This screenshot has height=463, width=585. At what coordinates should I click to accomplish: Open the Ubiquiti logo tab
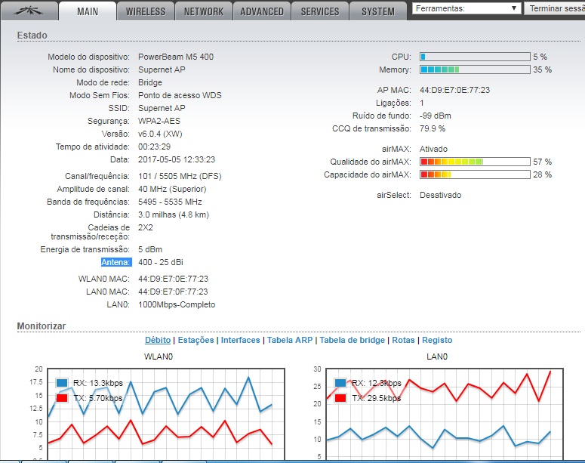point(29,11)
